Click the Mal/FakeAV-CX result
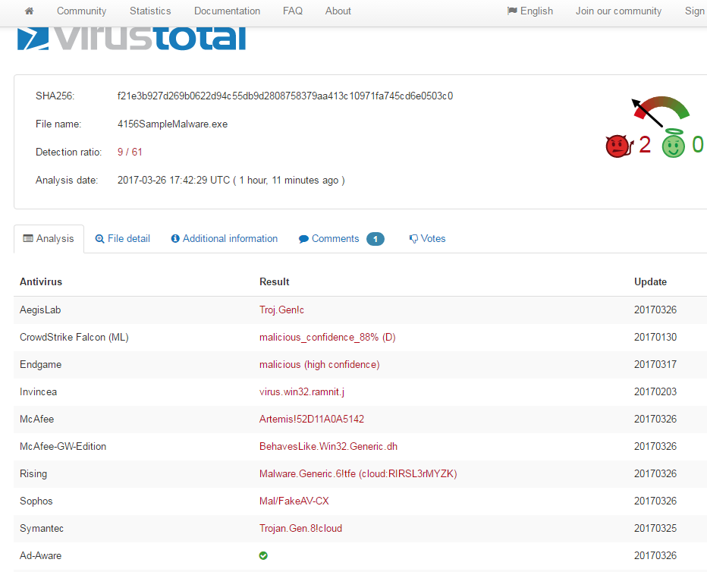 [x=294, y=501]
